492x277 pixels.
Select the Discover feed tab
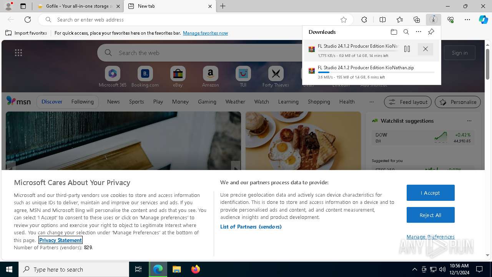point(52,102)
